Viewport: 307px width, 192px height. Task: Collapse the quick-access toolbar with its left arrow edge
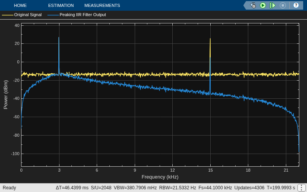click(x=245, y=5)
